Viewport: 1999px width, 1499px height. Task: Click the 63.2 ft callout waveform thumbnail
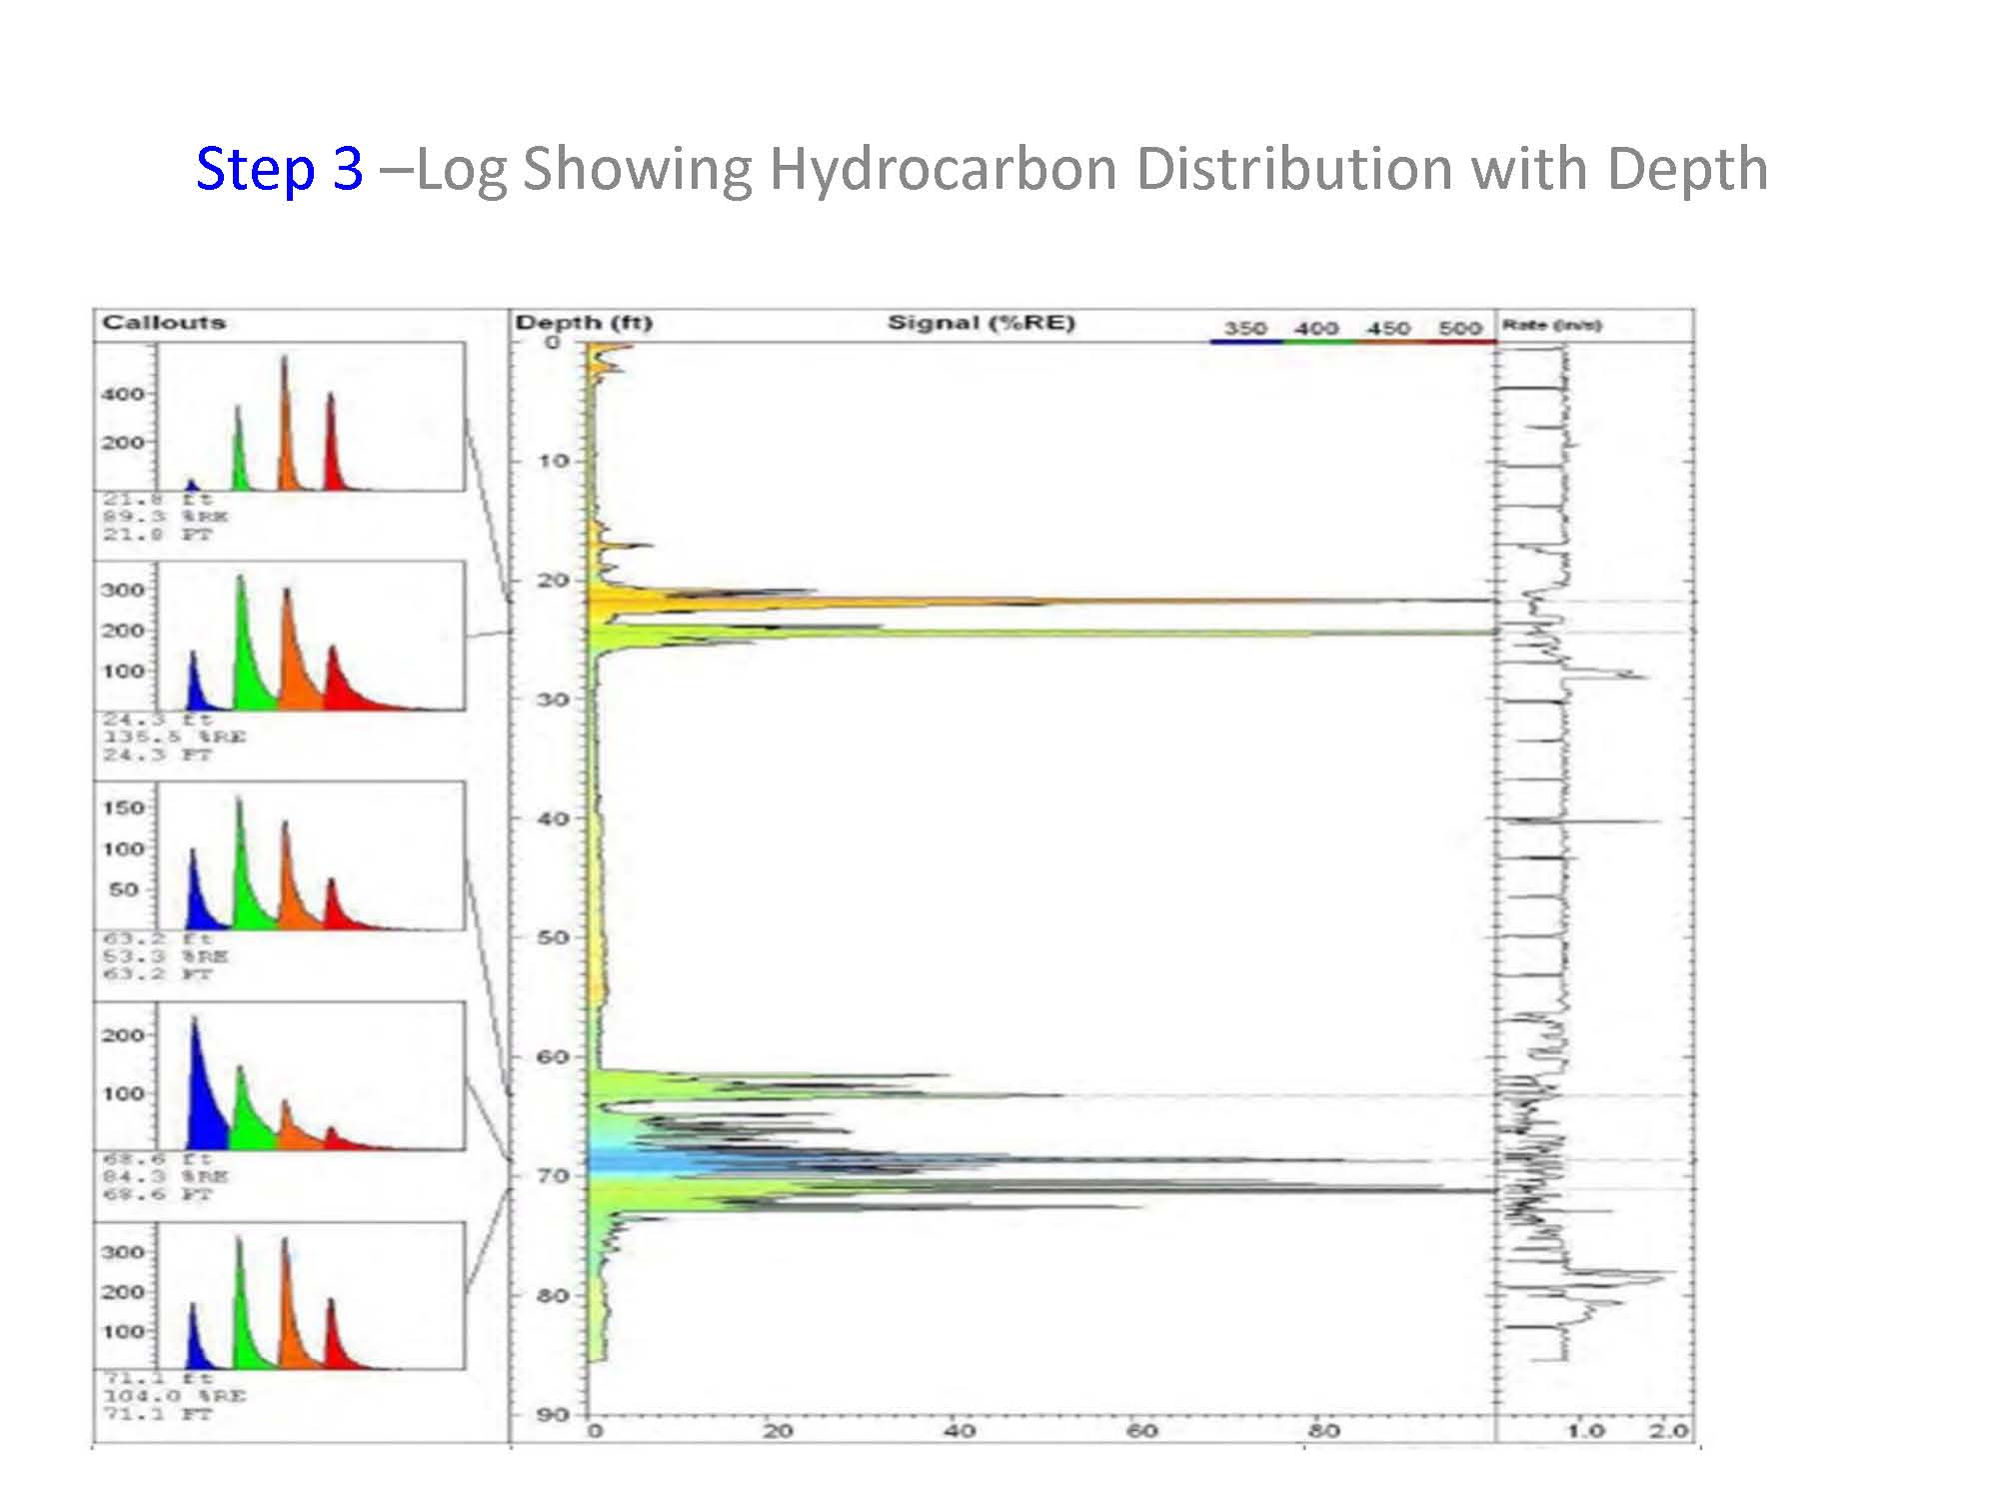pos(310,855)
